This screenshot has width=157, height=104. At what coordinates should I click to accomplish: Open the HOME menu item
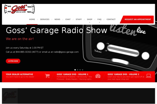[32, 19]
